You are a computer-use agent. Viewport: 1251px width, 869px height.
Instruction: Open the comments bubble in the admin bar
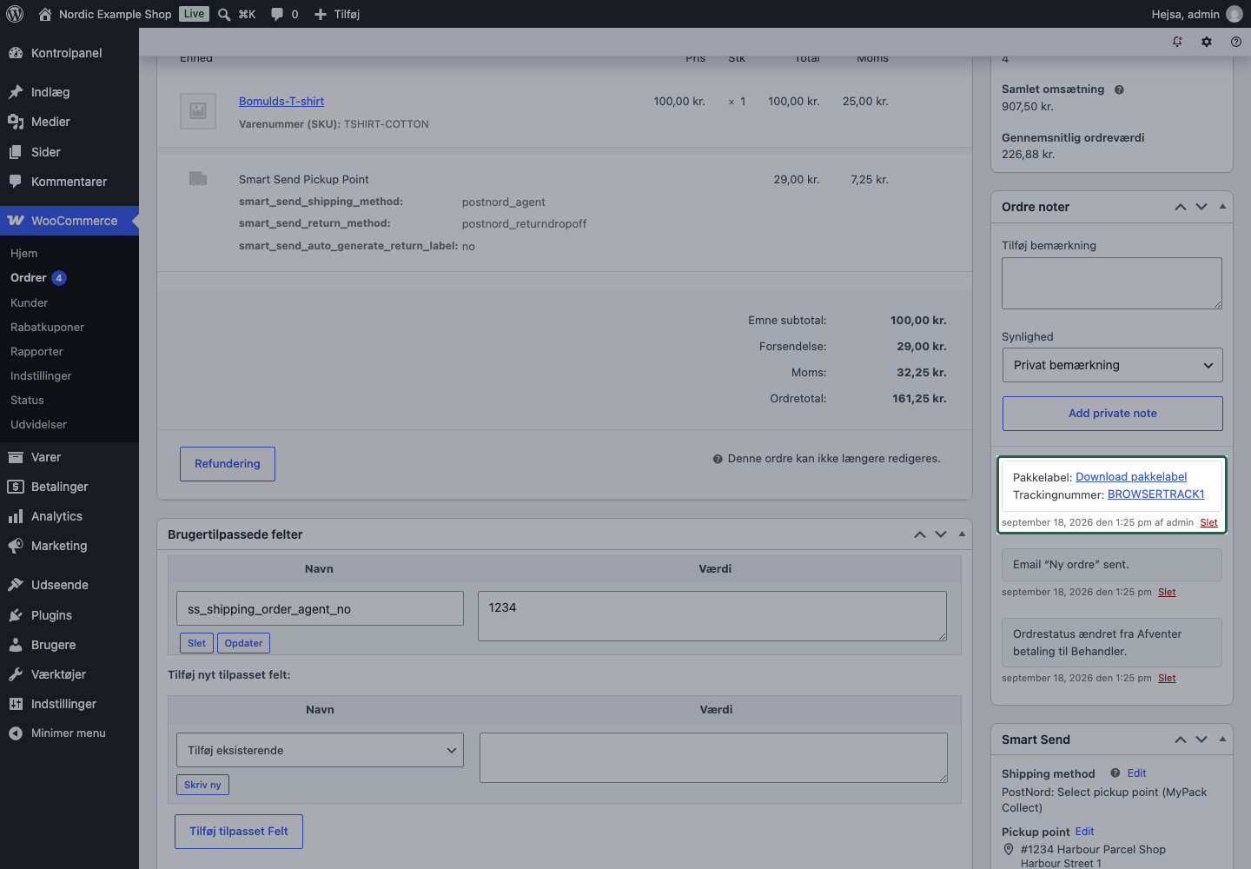point(277,14)
